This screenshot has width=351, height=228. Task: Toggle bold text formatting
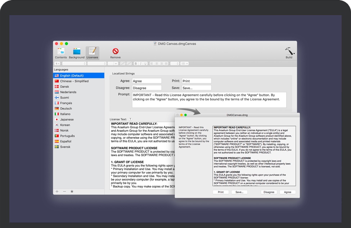[136, 64]
